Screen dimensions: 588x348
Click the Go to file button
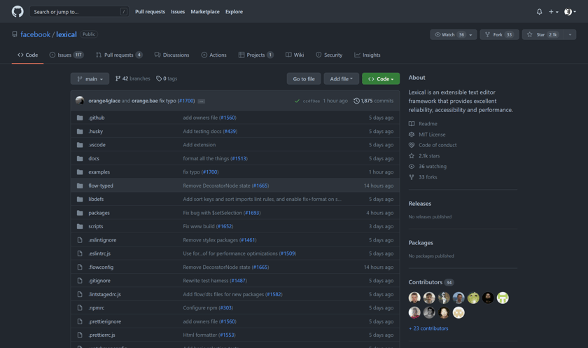pyautogui.click(x=304, y=78)
